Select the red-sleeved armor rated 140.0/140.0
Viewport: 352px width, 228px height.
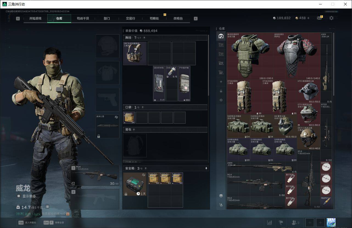297,56
